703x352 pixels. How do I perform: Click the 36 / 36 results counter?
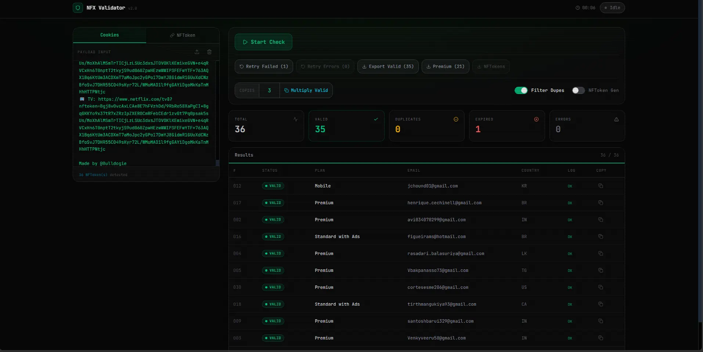(x=610, y=155)
